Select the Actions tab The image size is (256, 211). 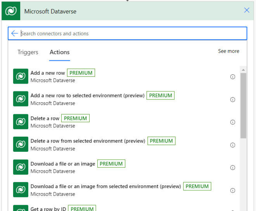[x=60, y=52]
